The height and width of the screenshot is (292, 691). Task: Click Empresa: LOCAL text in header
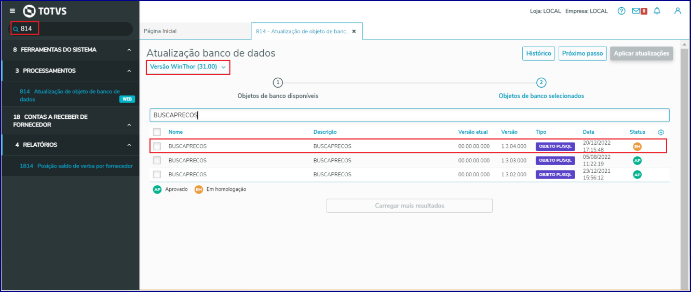(586, 11)
